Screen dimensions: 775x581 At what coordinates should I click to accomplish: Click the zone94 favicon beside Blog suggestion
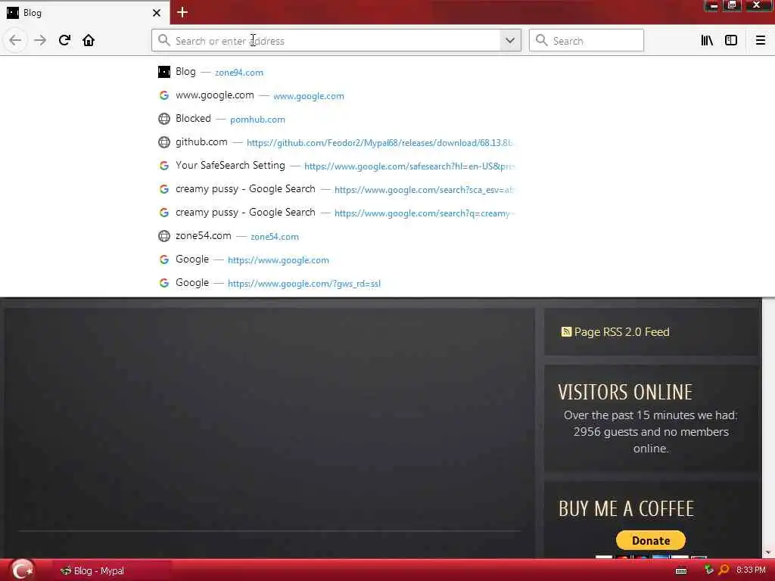coord(164,72)
